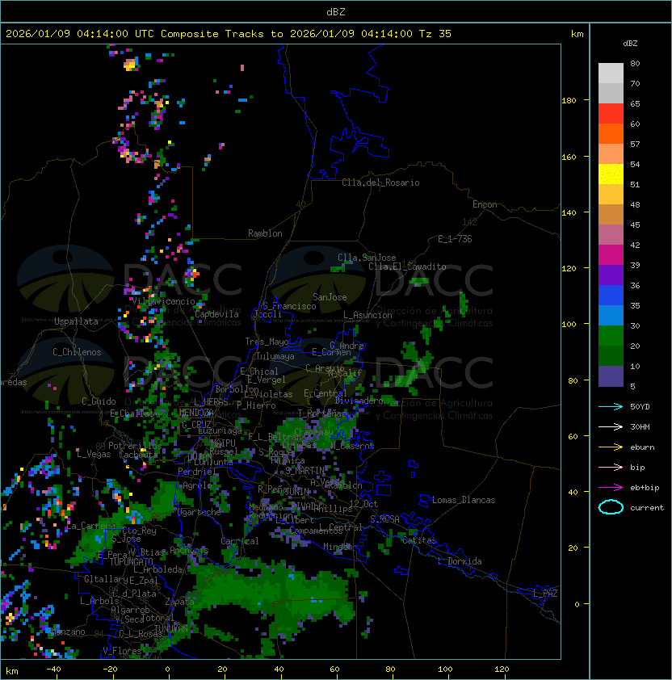
Task: Click the purple 39 dBZ color swatch
Action: 611,275
